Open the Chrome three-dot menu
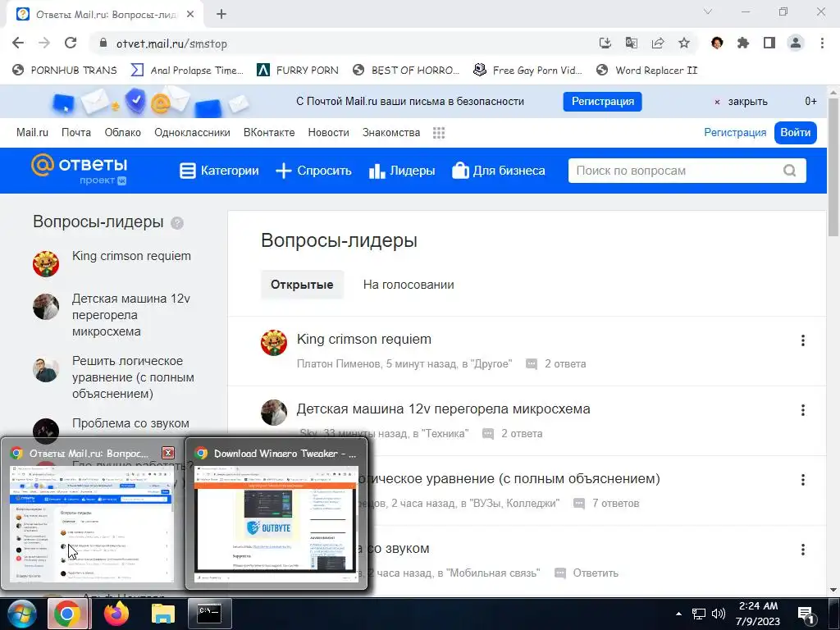 coord(822,43)
